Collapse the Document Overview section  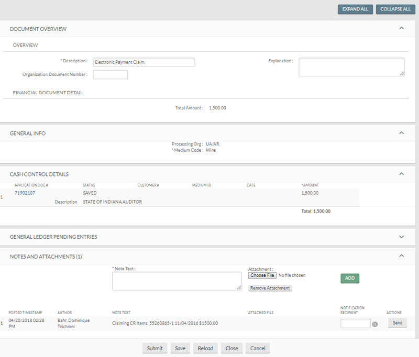[x=401, y=28]
